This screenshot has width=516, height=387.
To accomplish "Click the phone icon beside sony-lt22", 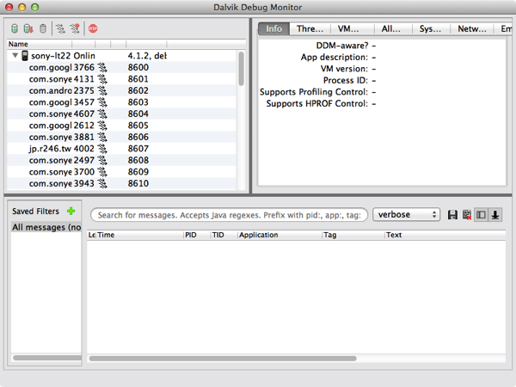I will click(25, 56).
